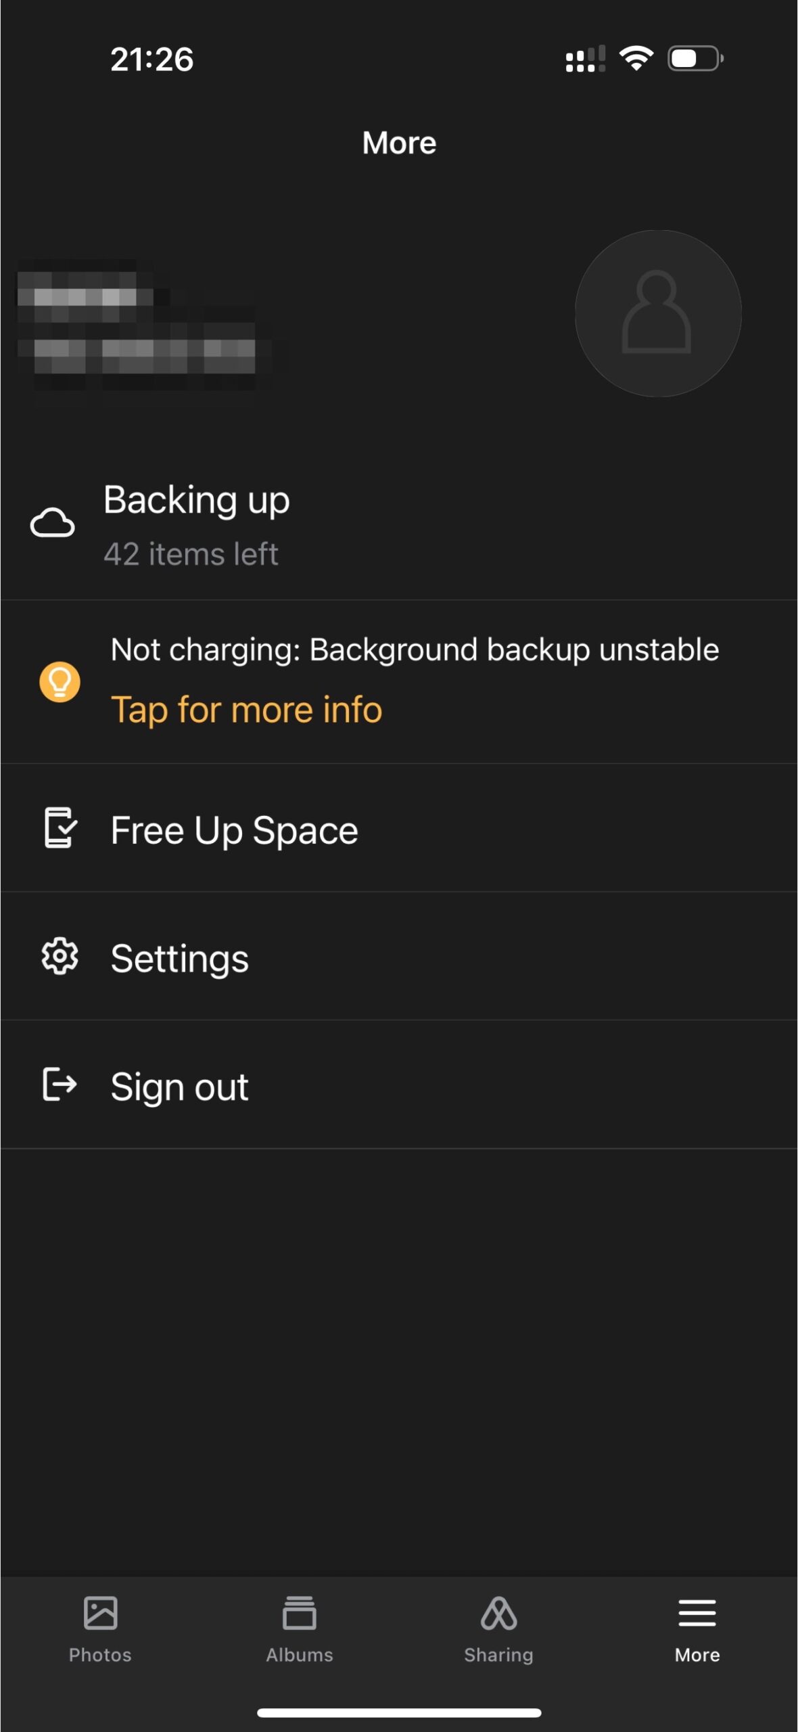
Task: Tap the More hamburger menu icon
Action: tap(697, 1613)
